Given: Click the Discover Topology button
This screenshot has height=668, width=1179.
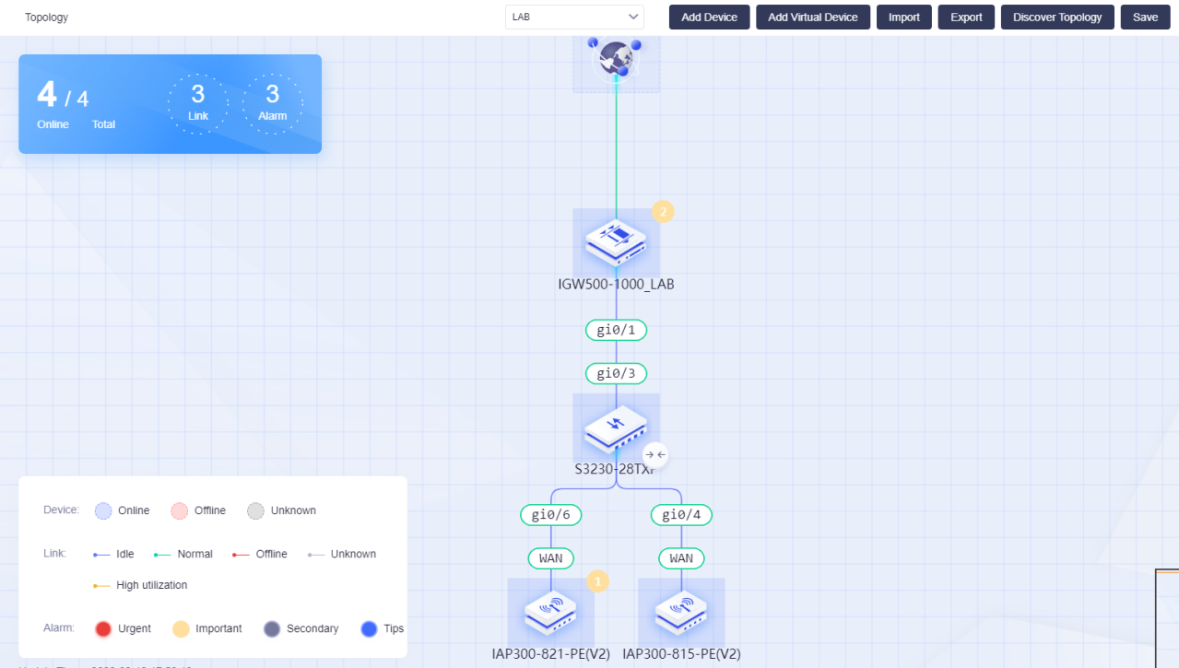Looking at the screenshot, I should pyautogui.click(x=1057, y=17).
